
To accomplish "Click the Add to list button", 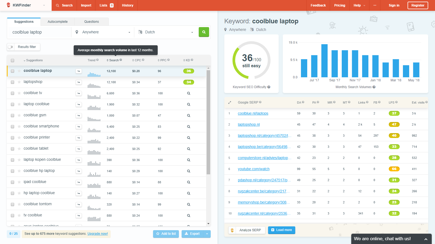I will coord(166,234).
